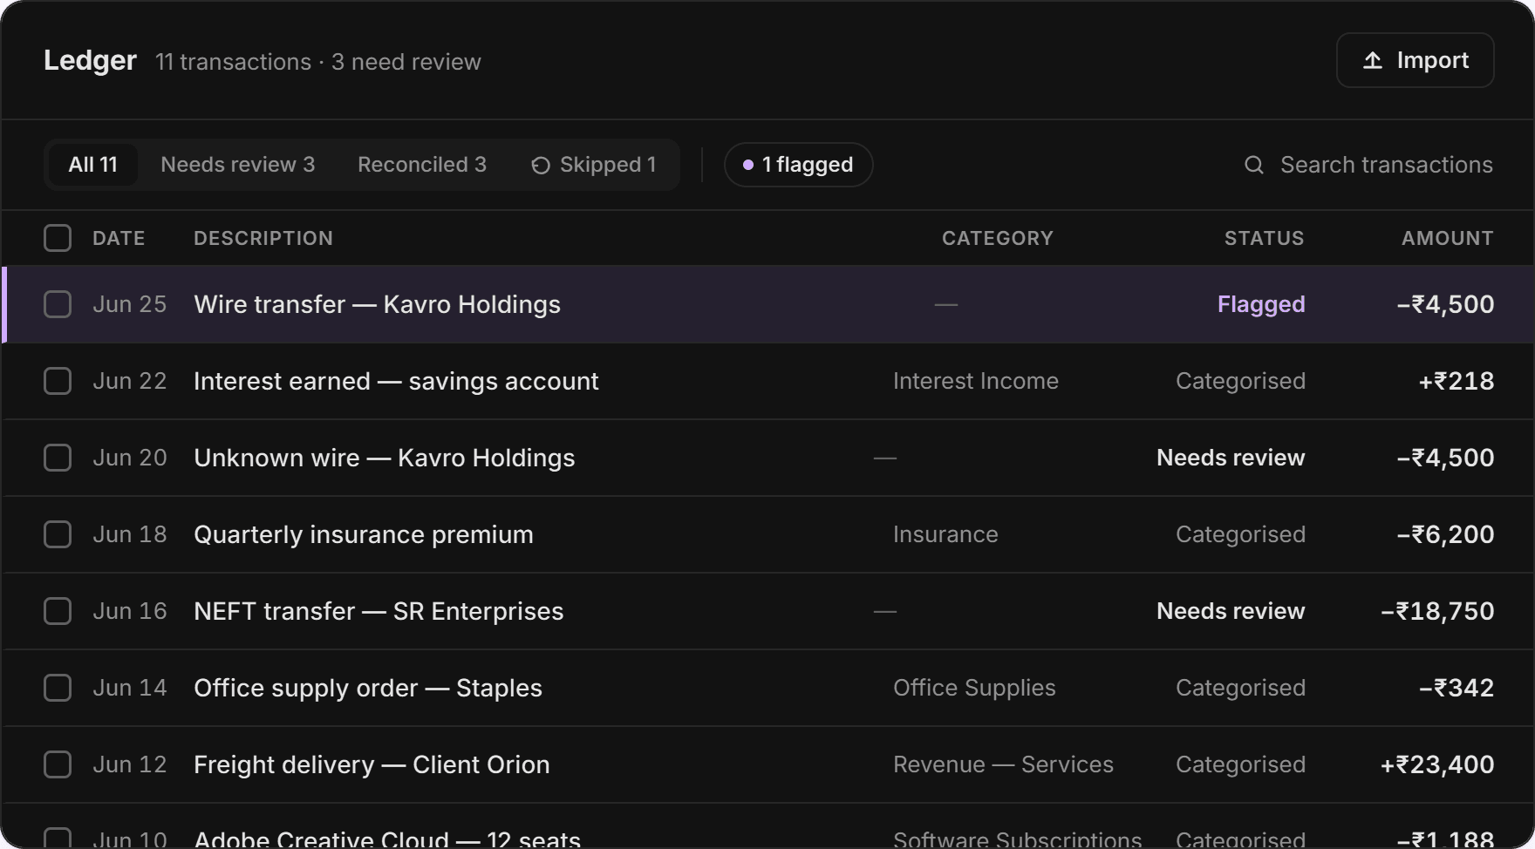Image resolution: width=1535 pixels, height=849 pixels.
Task: Open 'Quarterly insurance premium' entry
Action: pyautogui.click(x=364, y=534)
